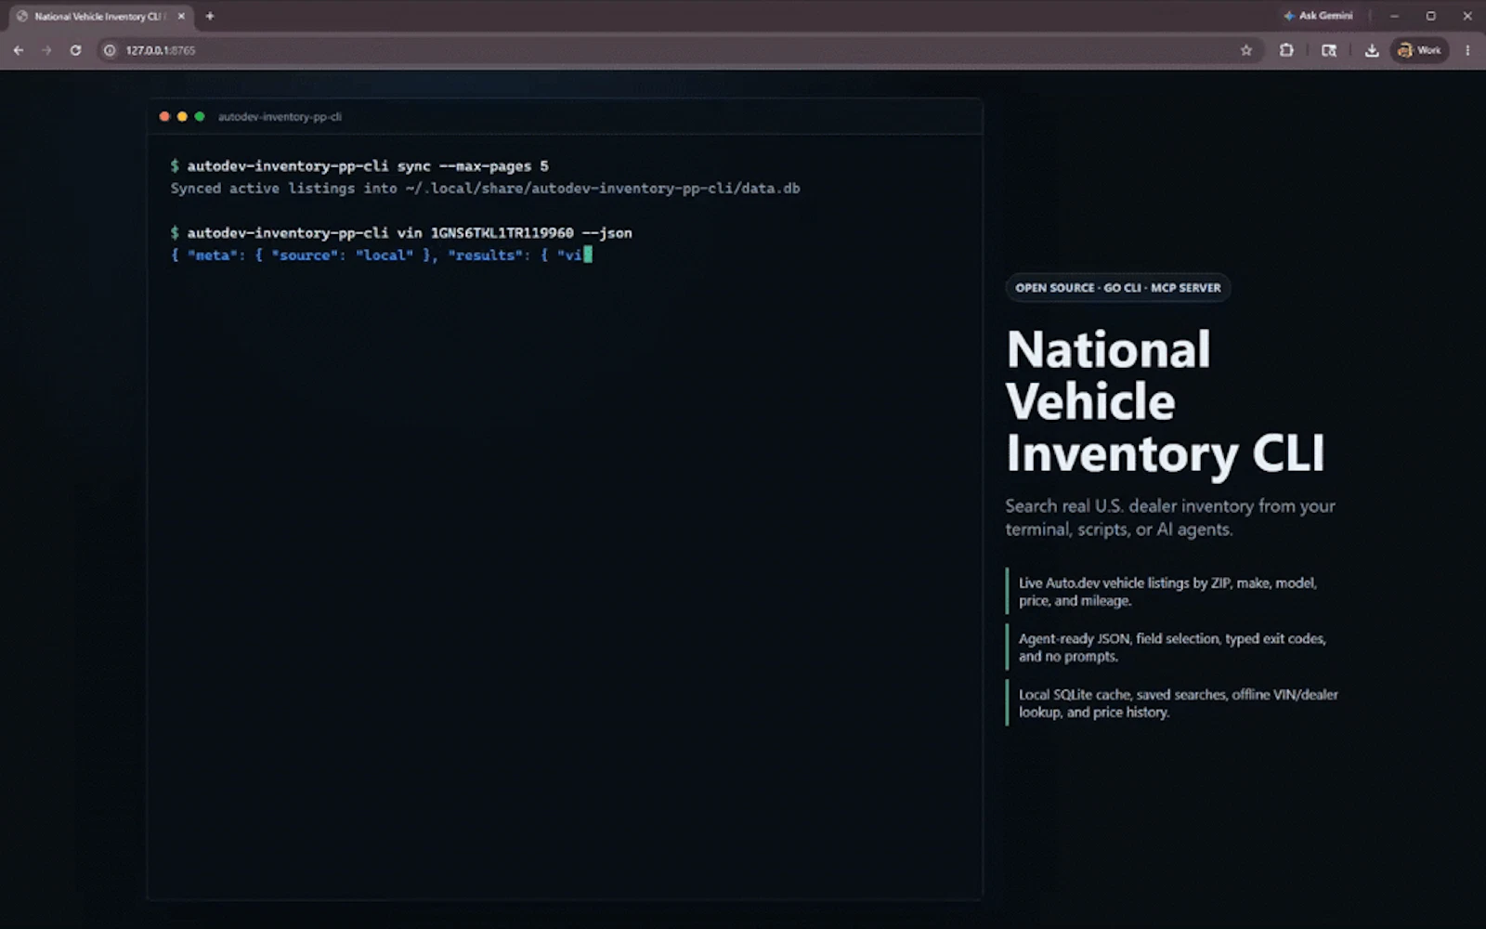The height and width of the screenshot is (929, 1486).
Task: Open the Extensions puzzle icon
Action: click(x=1286, y=50)
